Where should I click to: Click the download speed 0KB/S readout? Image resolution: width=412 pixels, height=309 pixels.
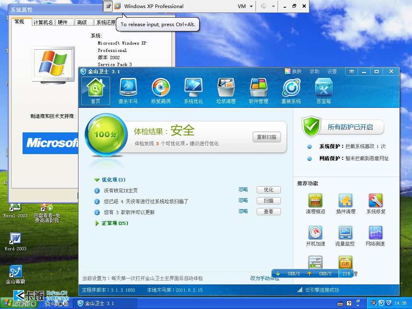point(294,274)
